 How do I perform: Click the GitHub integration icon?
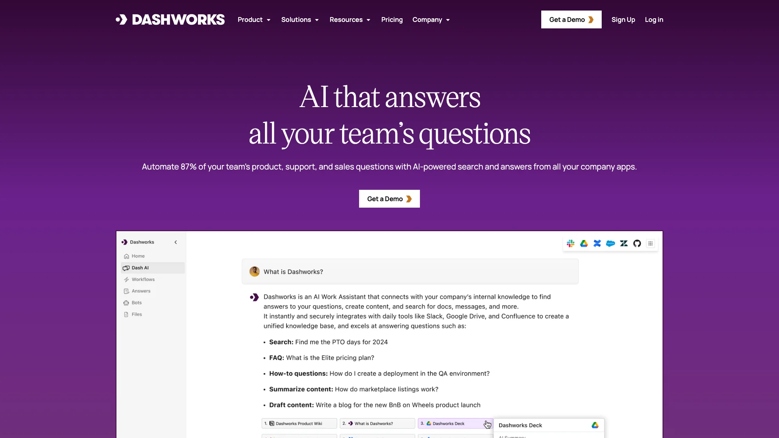[x=637, y=243]
